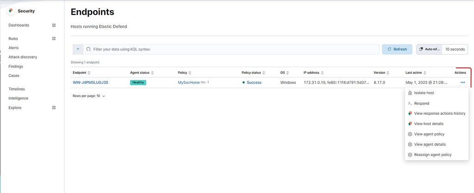Sort by Policy column arrows
This screenshot has width=474, height=193.
190,73
